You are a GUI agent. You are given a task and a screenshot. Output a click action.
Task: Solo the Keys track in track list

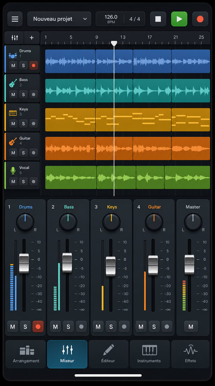point(23,123)
